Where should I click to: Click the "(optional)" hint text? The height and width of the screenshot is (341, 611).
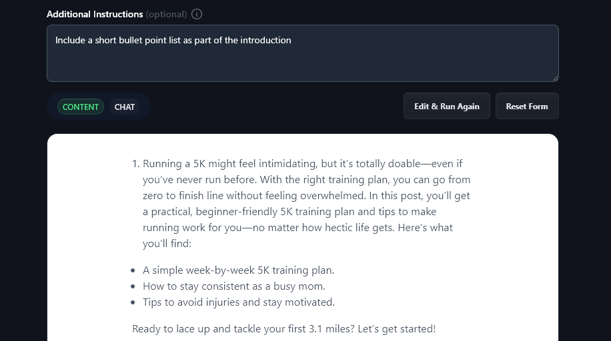click(166, 14)
